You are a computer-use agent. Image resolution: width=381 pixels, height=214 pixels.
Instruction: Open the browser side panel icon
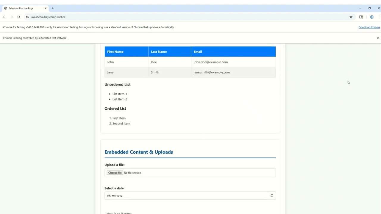(361, 17)
